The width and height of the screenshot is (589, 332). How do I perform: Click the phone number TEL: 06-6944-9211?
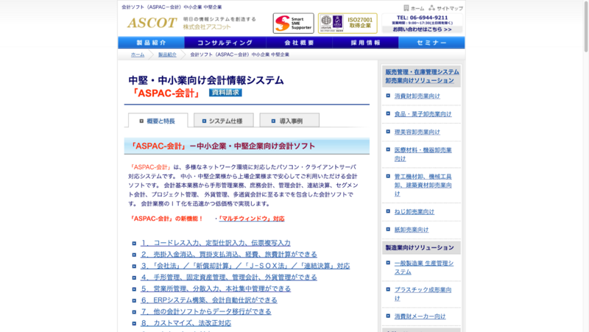point(422,18)
